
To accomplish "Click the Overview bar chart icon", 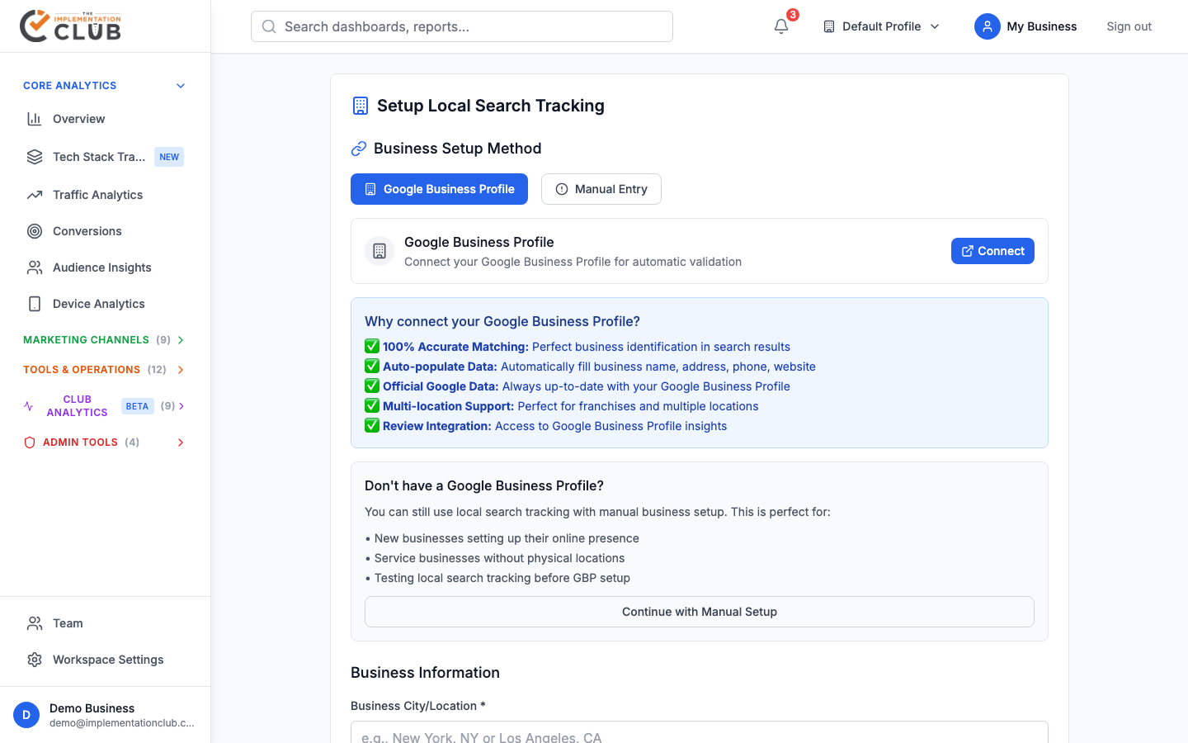I will coord(35,119).
